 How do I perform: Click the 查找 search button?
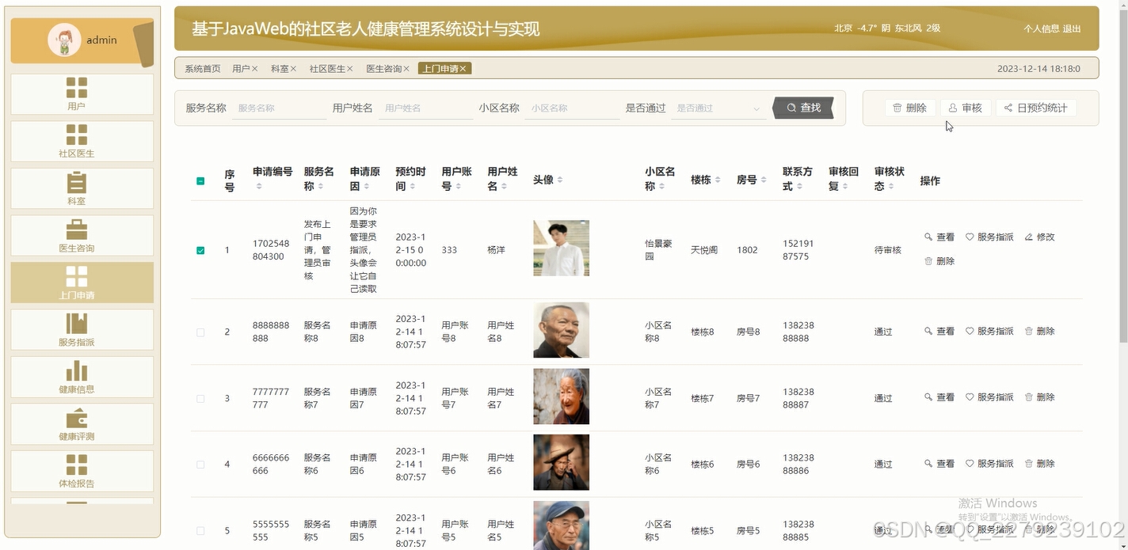803,108
